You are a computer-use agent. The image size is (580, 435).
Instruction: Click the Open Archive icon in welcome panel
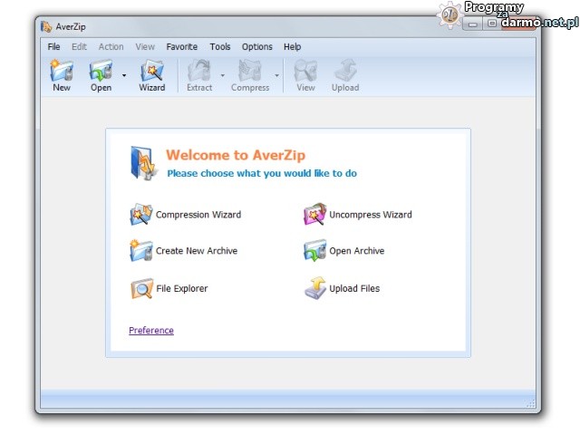point(314,251)
